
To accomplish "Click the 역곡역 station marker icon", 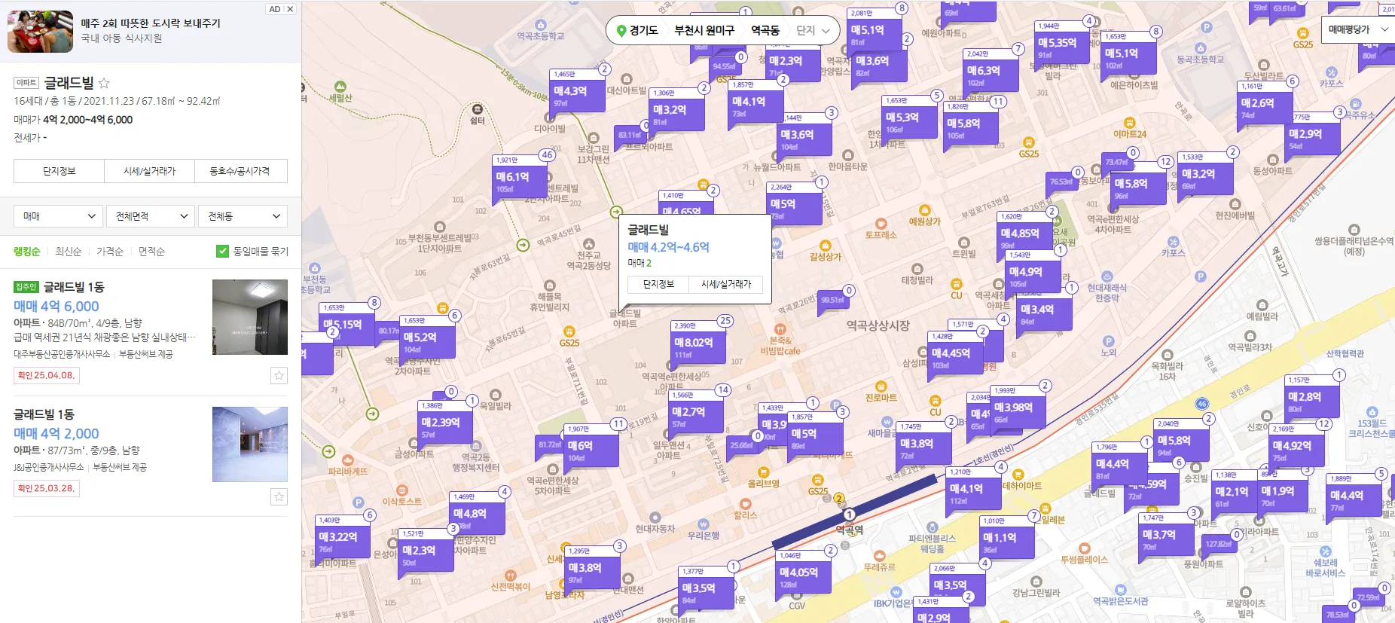I will coord(849,515).
